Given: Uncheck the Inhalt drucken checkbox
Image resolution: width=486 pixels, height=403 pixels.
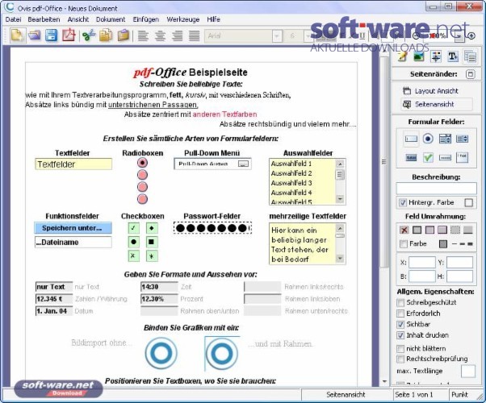Looking at the screenshot, I should pyautogui.click(x=400, y=335).
